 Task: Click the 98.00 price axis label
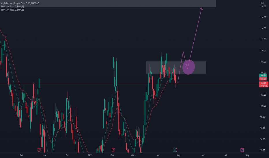point(263,117)
